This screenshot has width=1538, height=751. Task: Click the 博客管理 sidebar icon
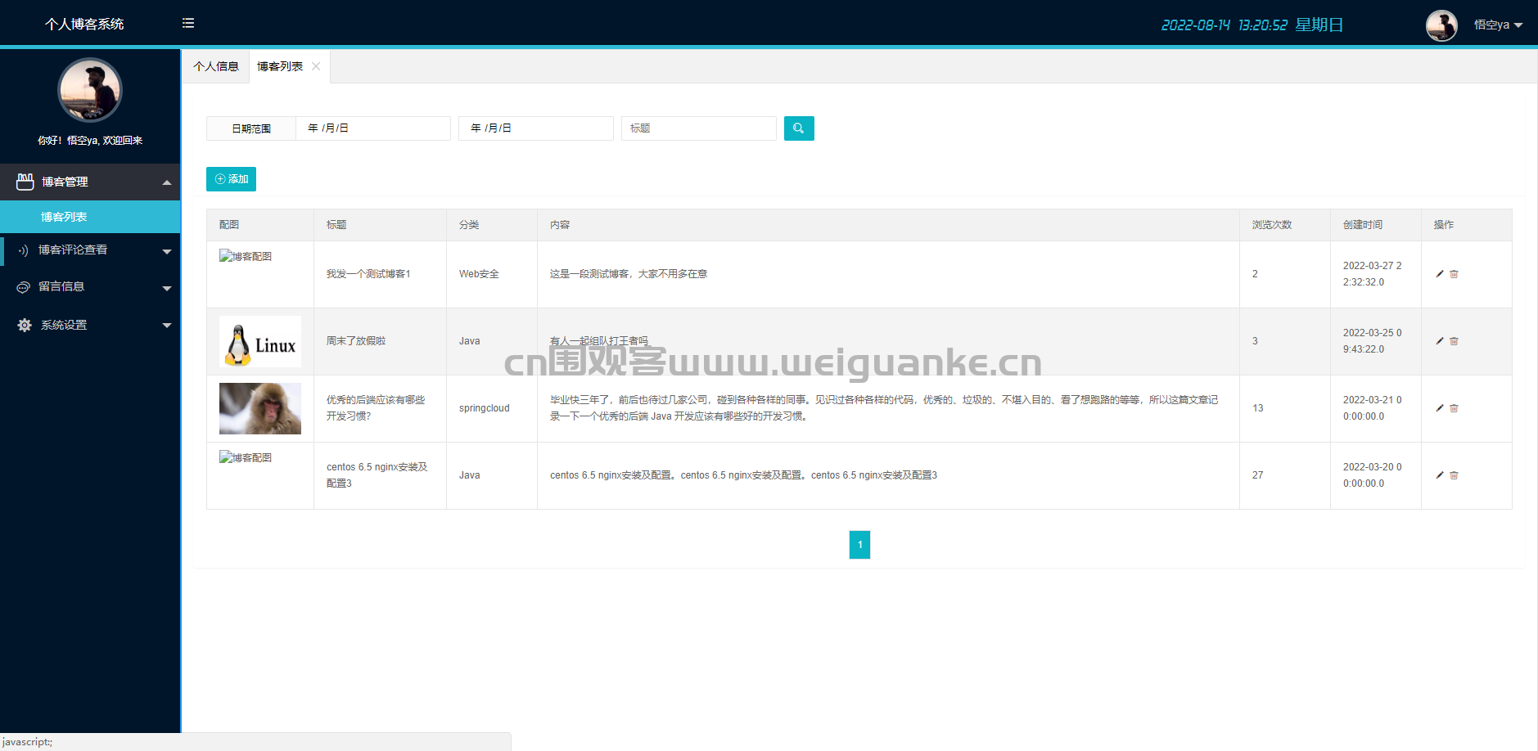tap(25, 182)
